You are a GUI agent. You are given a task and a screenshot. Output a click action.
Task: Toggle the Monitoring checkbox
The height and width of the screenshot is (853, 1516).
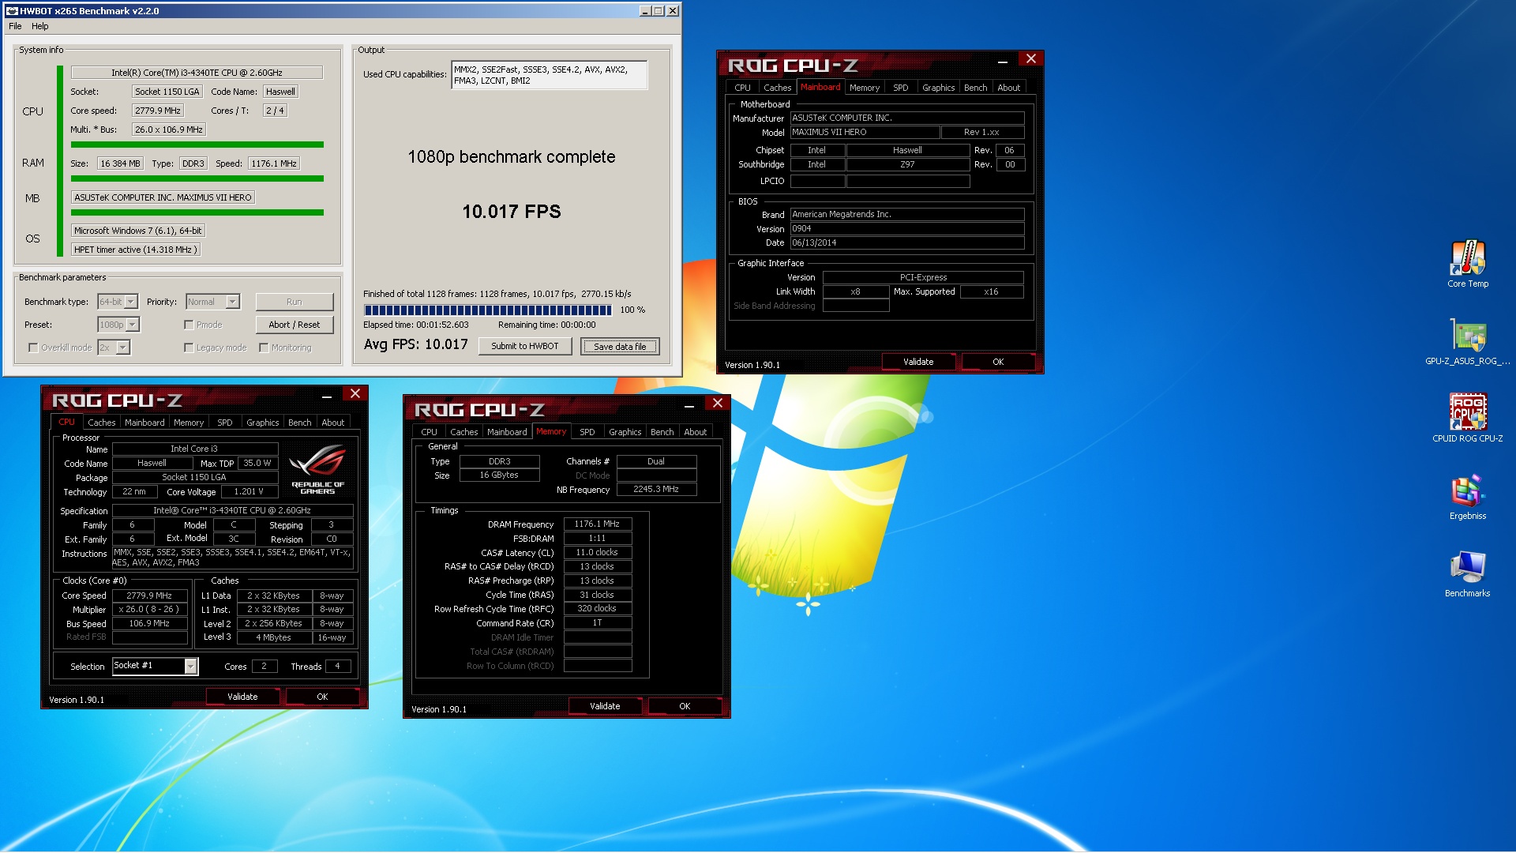tap(264, 348)
